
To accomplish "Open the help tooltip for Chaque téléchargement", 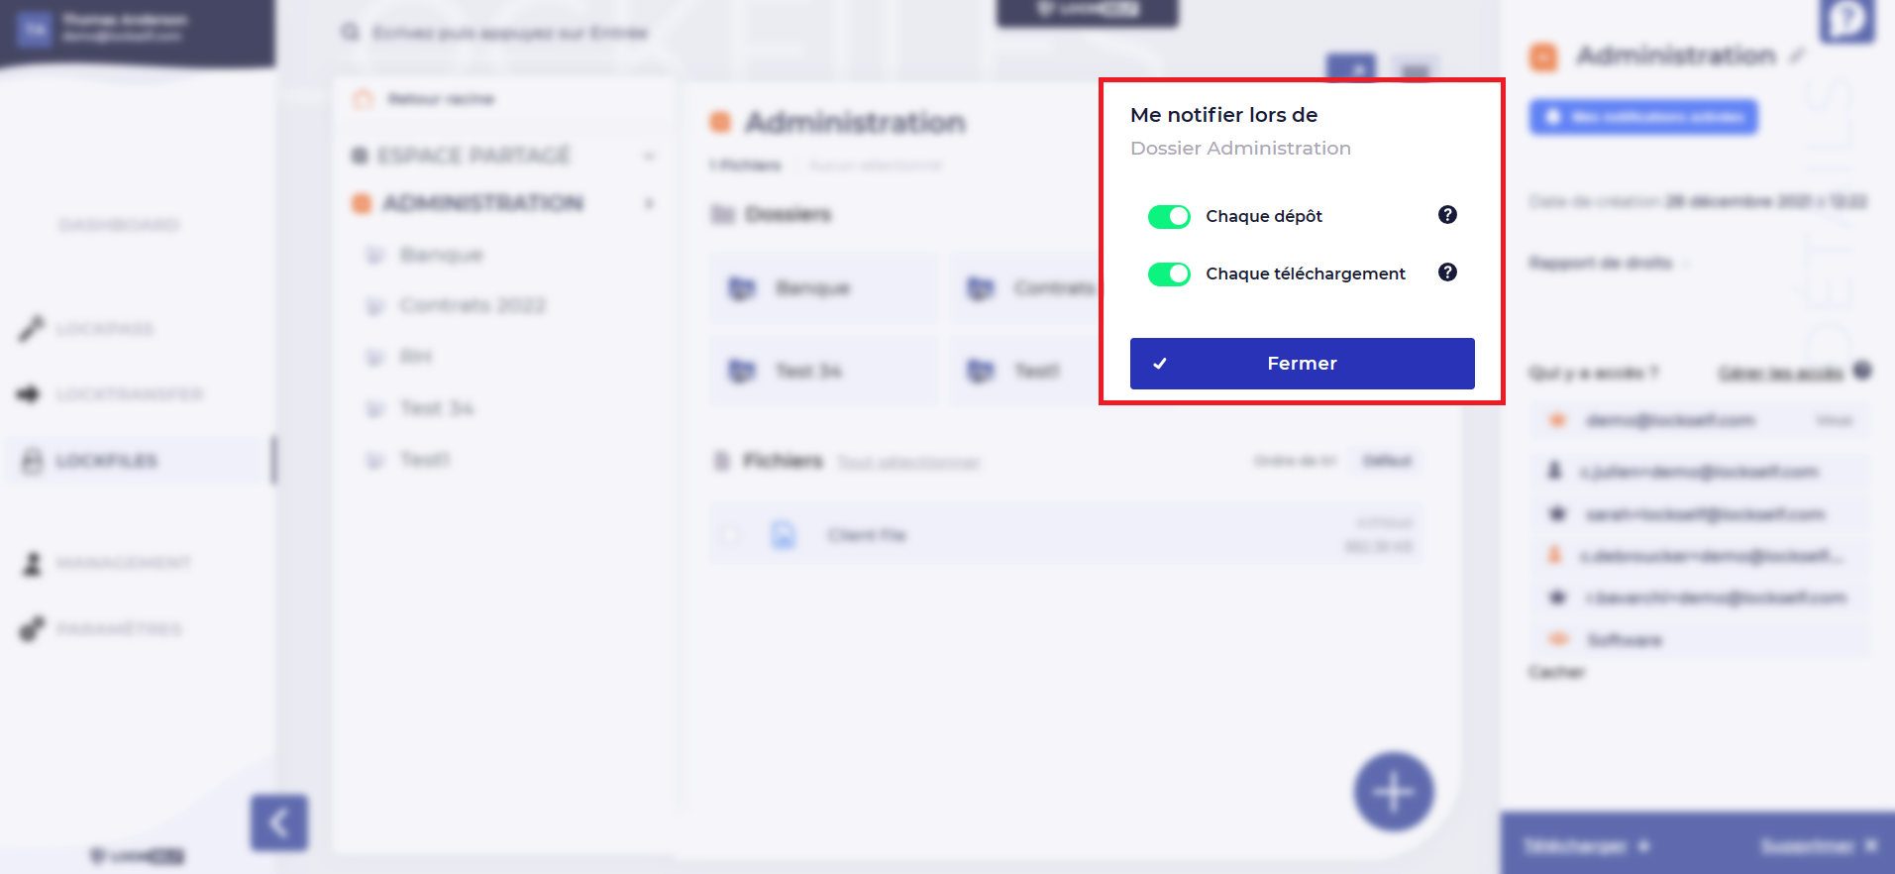I will click(1446, 273).
